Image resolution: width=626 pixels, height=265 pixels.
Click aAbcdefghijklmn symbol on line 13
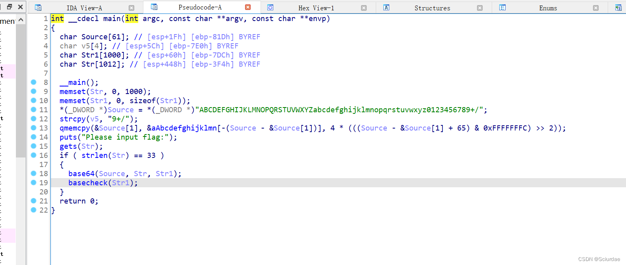coord(184,128)
